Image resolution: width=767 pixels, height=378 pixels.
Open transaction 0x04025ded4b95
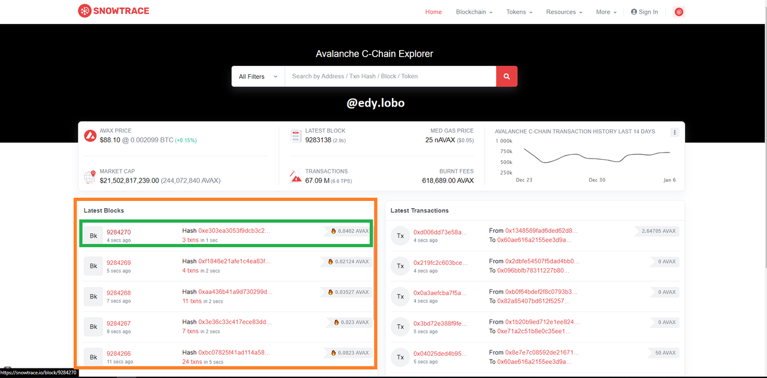pos(440,353)
